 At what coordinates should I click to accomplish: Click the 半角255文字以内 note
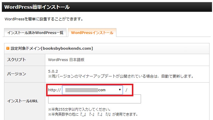(79, 109)
